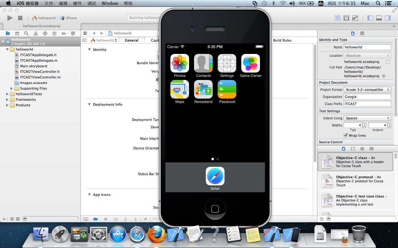
Task: Toggle the Wrap lines checkbox
Action: click(346, 135)
